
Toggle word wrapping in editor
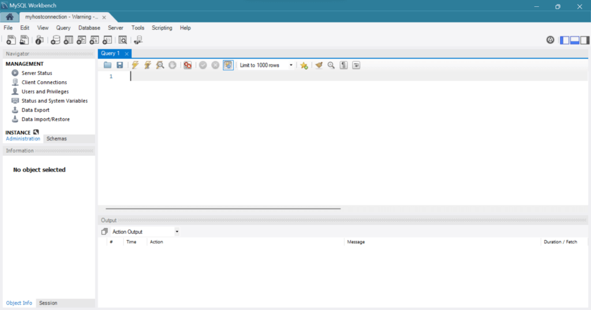pos(356,65)
